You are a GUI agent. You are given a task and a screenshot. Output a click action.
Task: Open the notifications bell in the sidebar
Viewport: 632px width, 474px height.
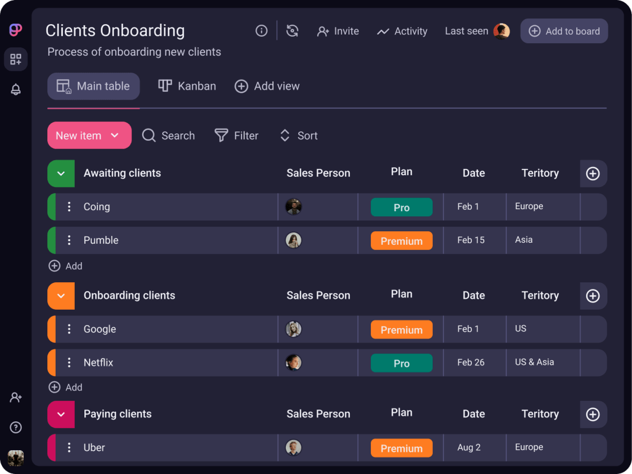15,89
